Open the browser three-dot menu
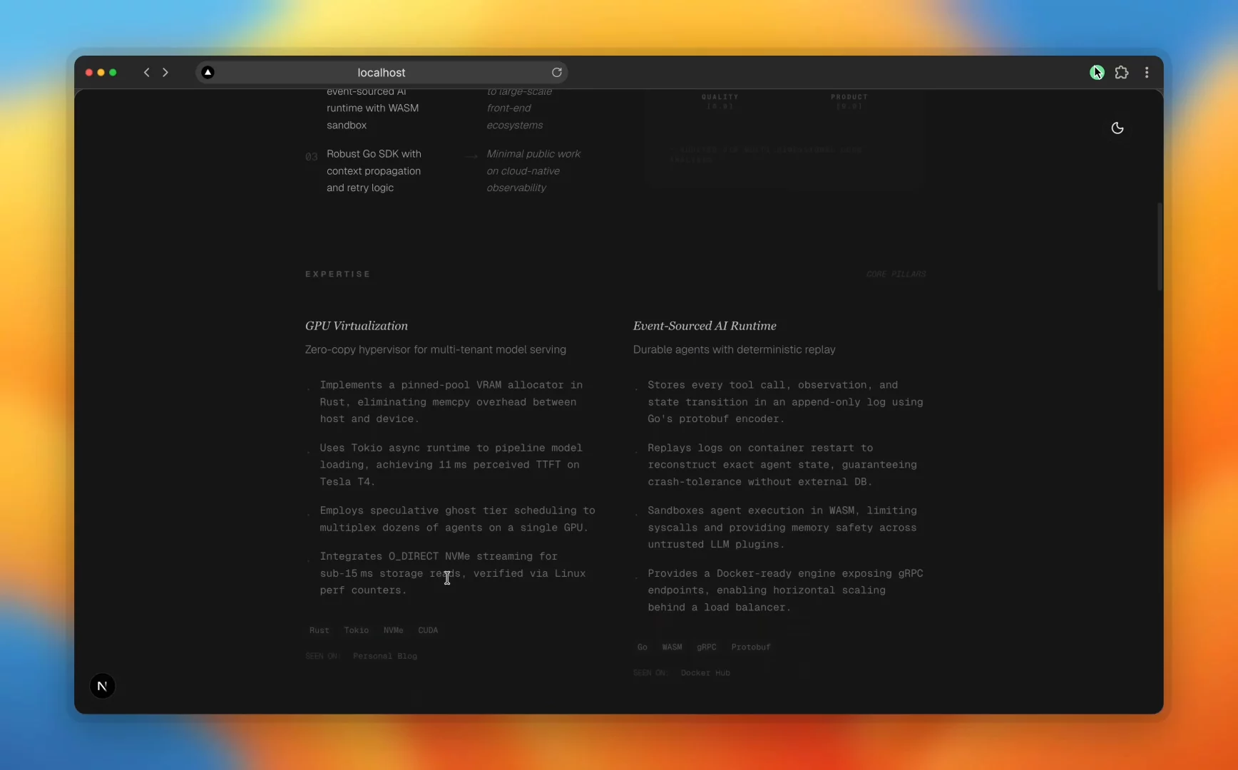Screen dimensions: 1238x770 click(1147, 72)
